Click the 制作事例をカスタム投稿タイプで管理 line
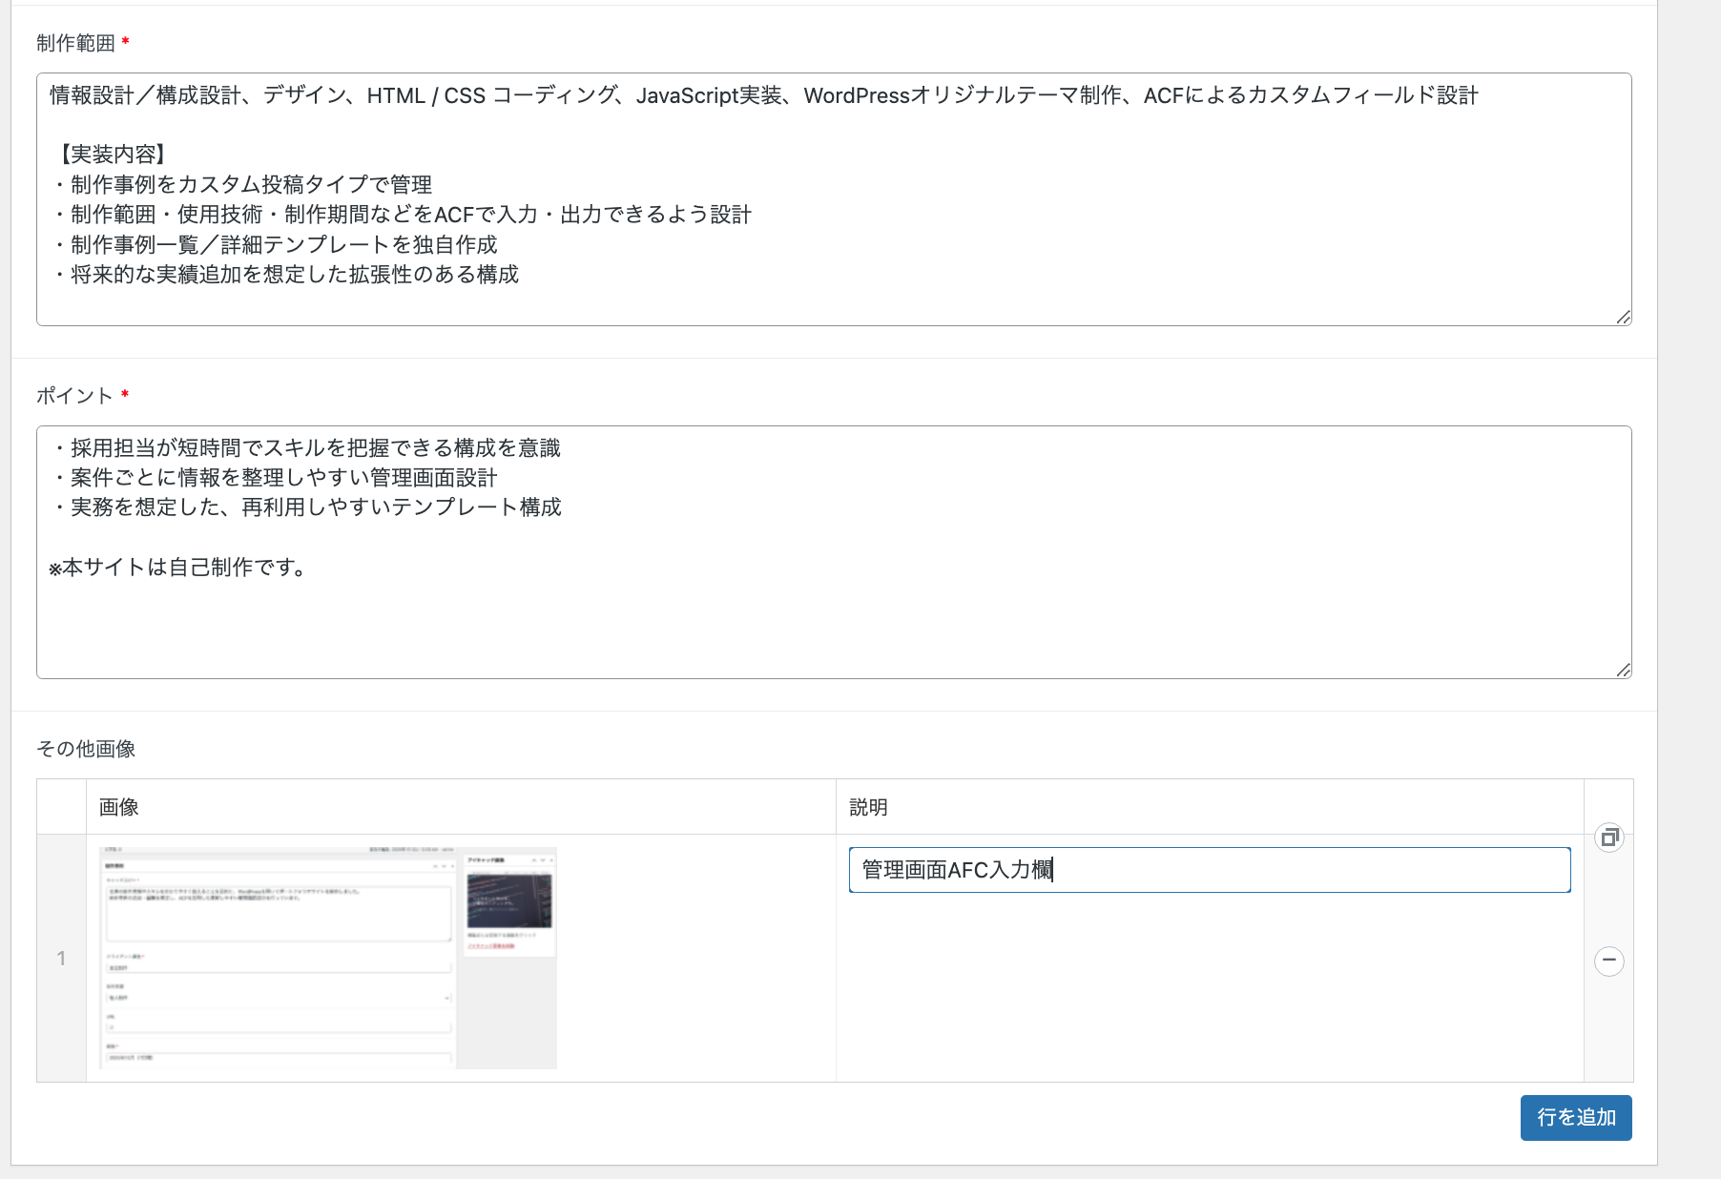The height and width of the screenshot is (1179, 1721). click(x=250, y=184)
